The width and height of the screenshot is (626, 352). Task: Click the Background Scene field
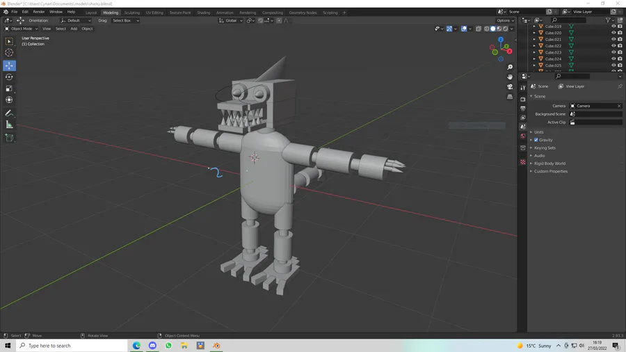(595, 114)
